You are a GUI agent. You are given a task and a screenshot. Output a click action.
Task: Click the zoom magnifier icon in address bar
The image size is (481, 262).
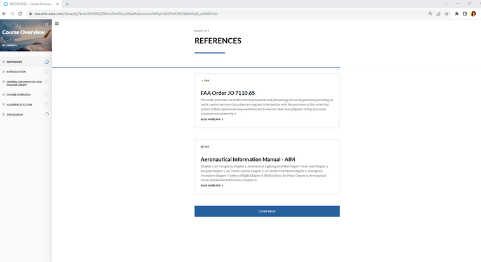pos(429,13)
